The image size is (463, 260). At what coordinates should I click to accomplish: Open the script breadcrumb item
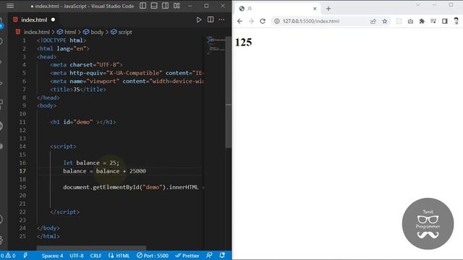(x=122, y=32)
